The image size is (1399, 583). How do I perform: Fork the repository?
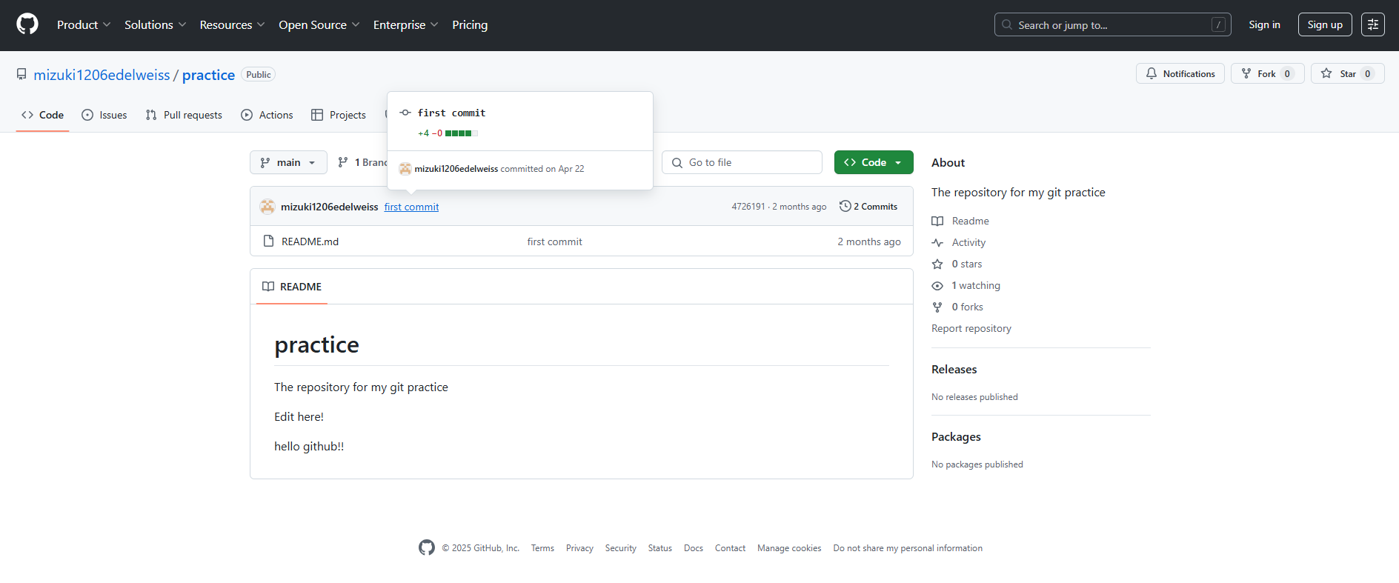(1267, 73)
